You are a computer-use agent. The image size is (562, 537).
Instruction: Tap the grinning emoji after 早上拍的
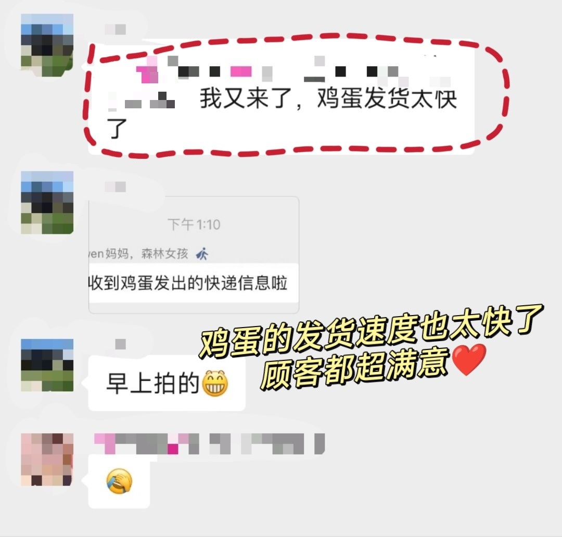[x=215, y=383]
